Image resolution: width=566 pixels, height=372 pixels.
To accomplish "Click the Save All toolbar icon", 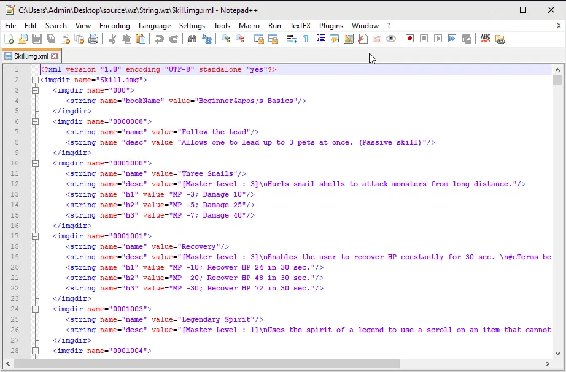I will tap(51, 39).
